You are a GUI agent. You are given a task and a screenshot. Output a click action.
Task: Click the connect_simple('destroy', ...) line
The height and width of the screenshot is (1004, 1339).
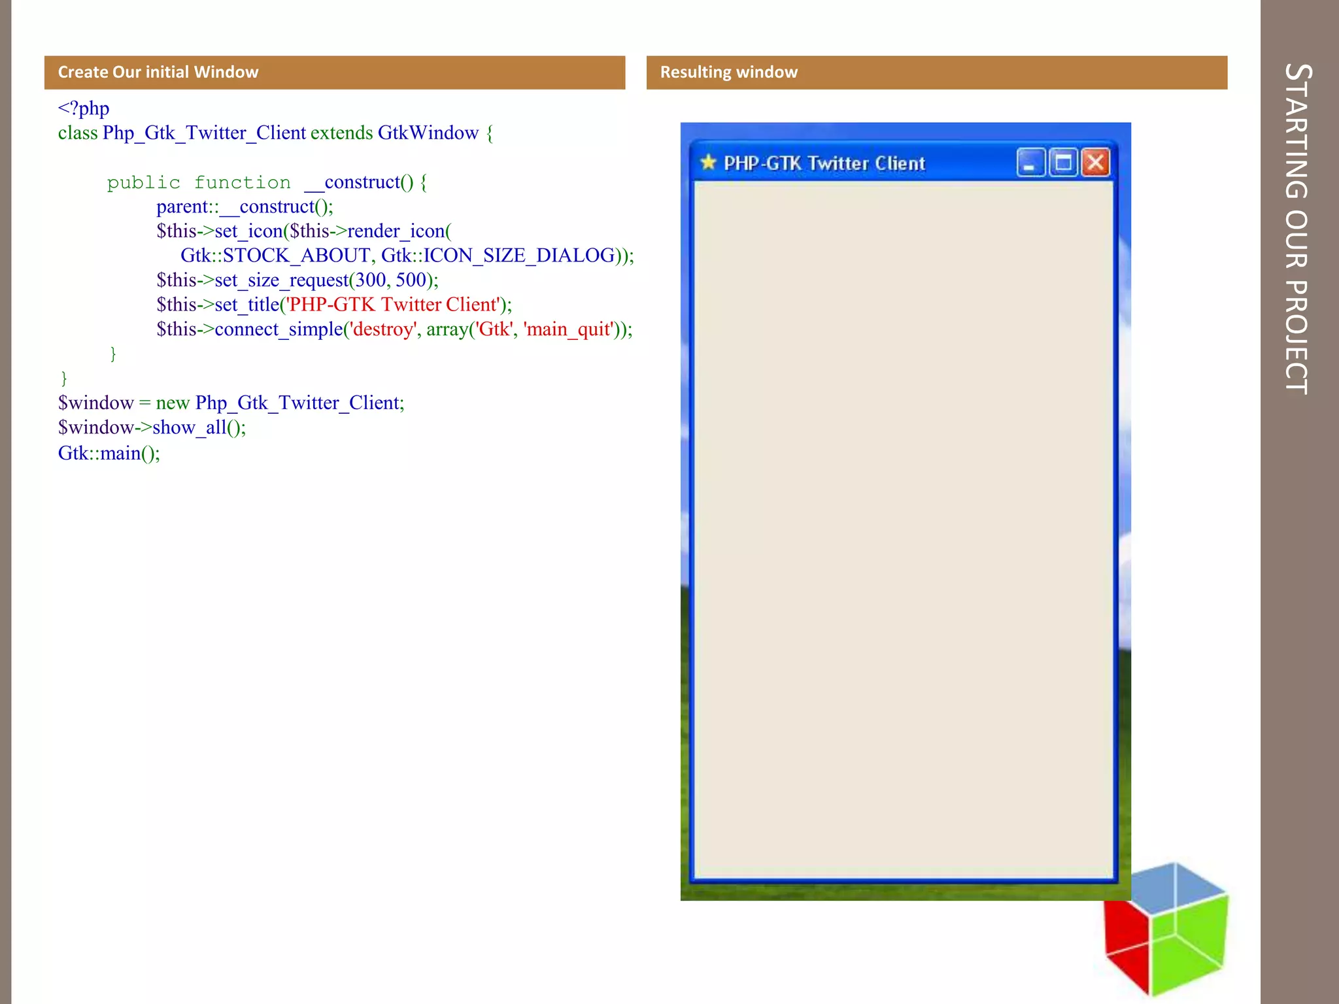tap(394, 329)
